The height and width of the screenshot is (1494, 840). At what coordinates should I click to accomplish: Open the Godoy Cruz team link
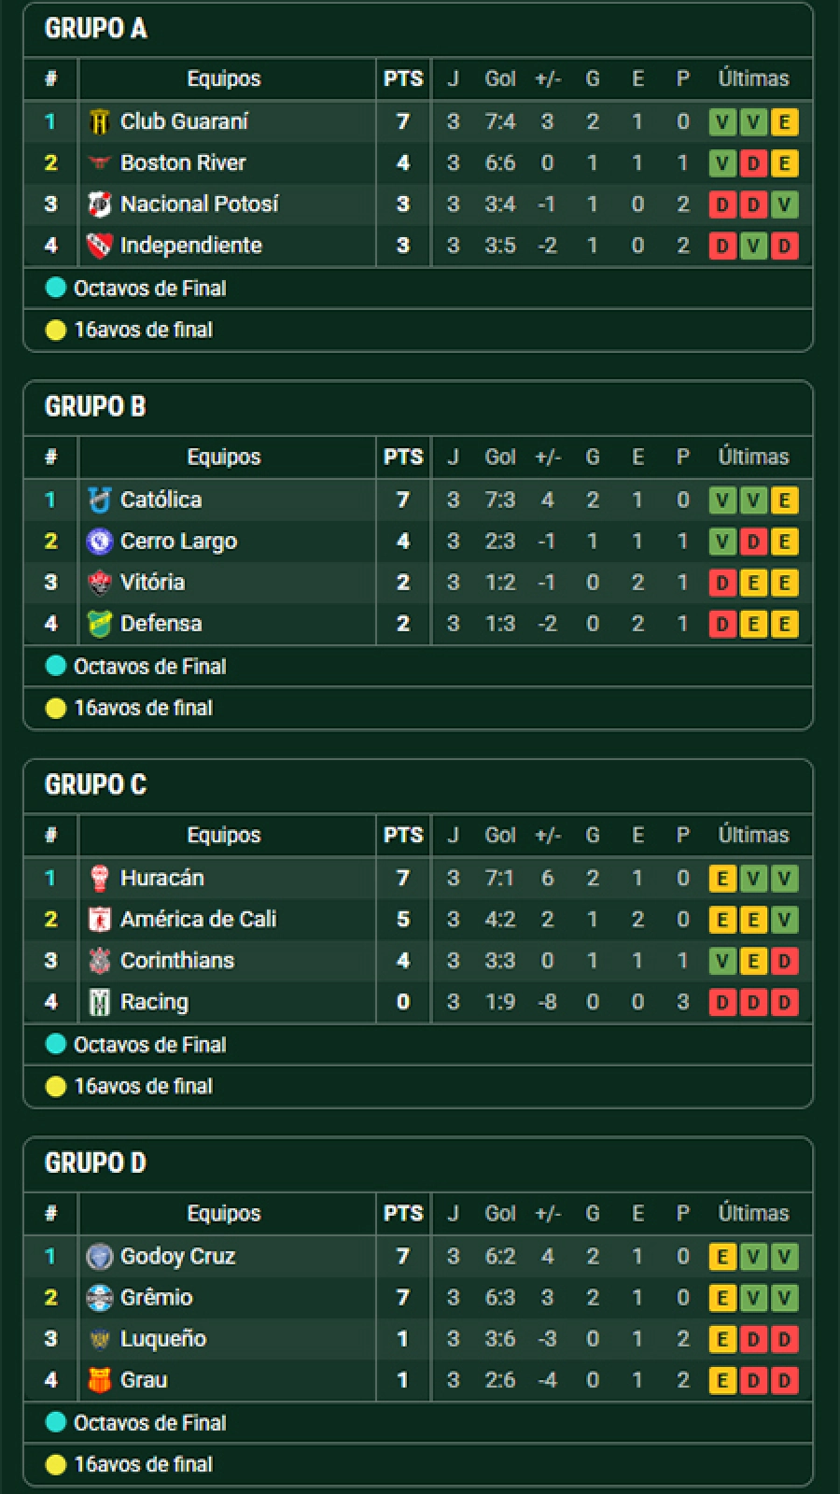tap(177, 1257)
